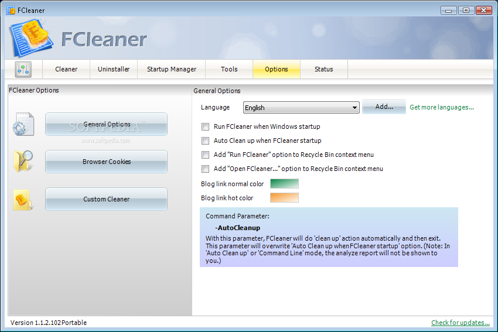
Task: Open the Get more languages... link
Action: pyautogui.click(x=442, y=107)
